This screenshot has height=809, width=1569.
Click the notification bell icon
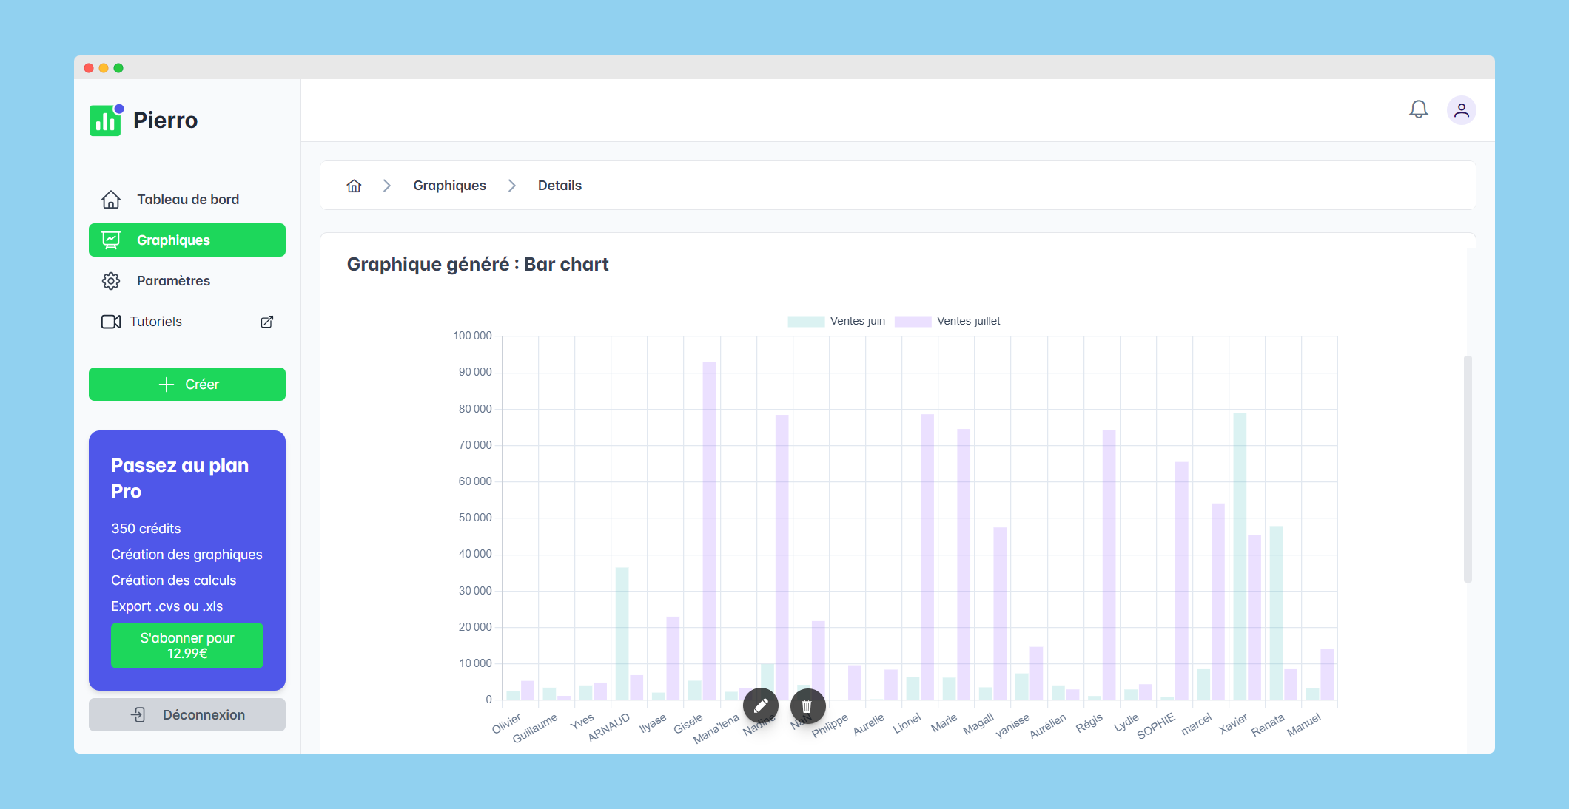click(1418, 110)
